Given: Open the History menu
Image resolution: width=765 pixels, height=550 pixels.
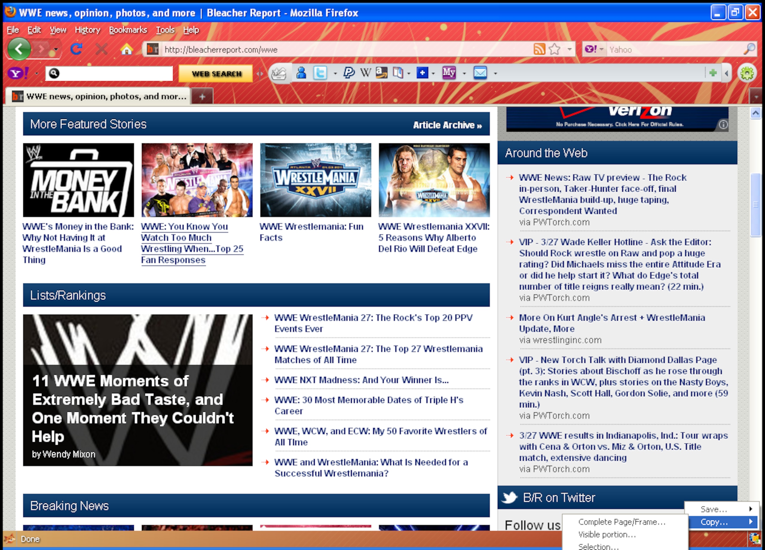Looking at the screenshot, I should pyautogui.click(x=87, y=30).
